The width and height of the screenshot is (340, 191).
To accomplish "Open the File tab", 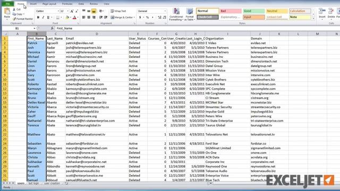I will [8, 4].
